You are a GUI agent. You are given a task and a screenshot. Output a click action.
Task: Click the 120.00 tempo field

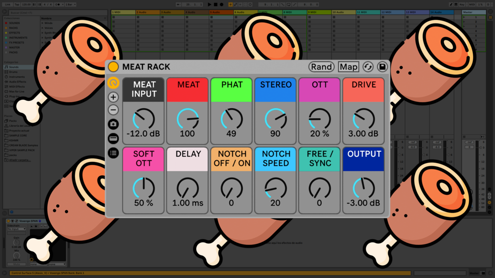(x=27, y=5)
